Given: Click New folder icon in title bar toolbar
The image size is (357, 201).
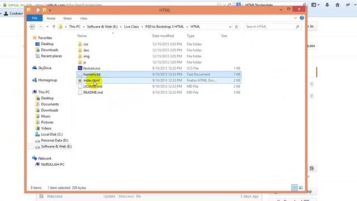Looking at the screenshot, I should tap(44, 10).
